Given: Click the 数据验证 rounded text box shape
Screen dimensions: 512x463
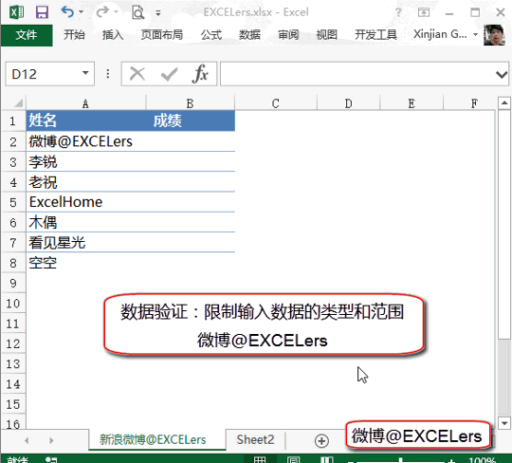Looking at the screenshot, I should (x=264, y=324).
